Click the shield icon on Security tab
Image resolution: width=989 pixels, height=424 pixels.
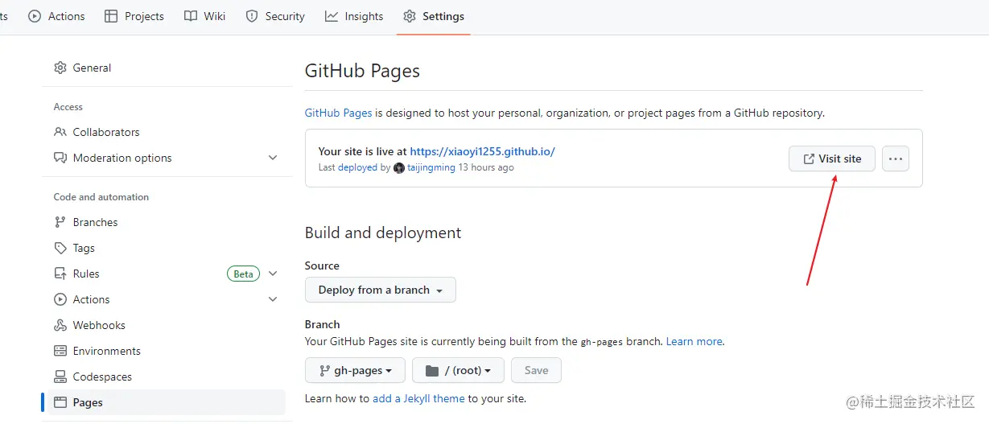[x=252, y=16]
